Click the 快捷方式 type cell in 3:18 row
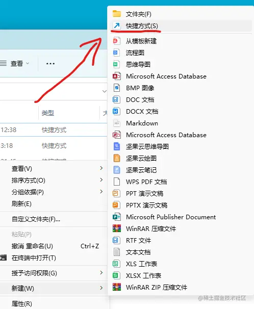This screenshot has width=254, height=309. [54, 146]
